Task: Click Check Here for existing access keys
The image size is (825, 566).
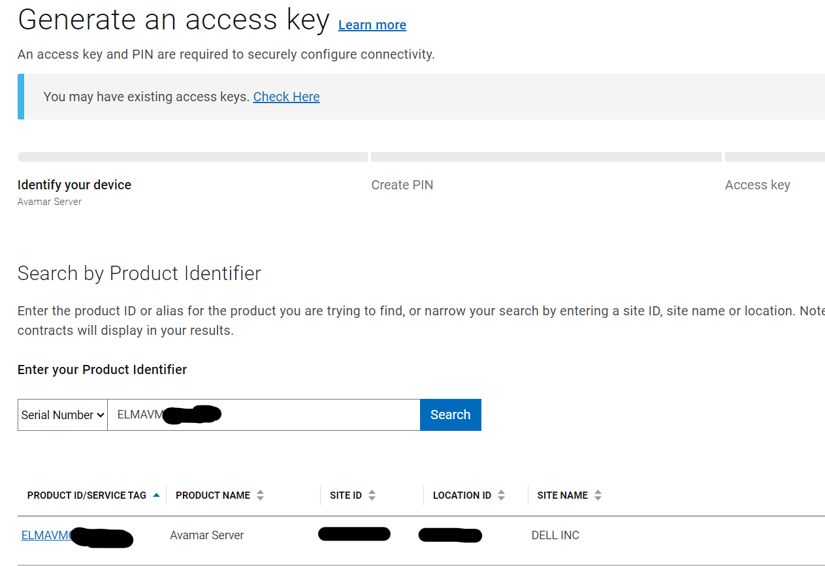Action: point(286,97)
